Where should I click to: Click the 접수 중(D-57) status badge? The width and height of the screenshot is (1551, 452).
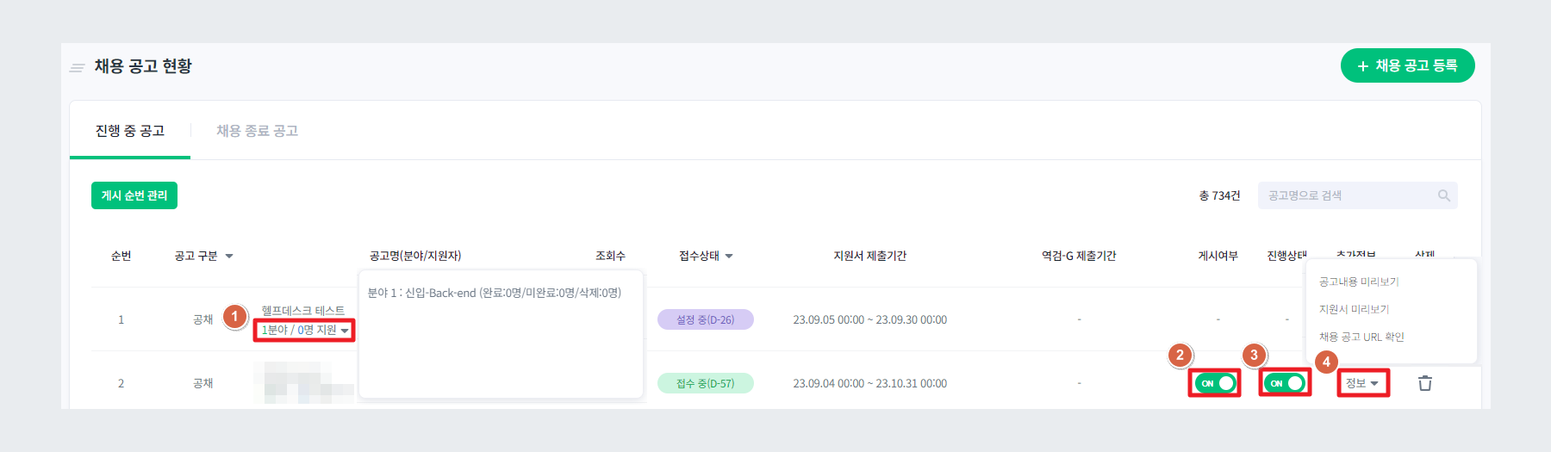click(706, 383)
